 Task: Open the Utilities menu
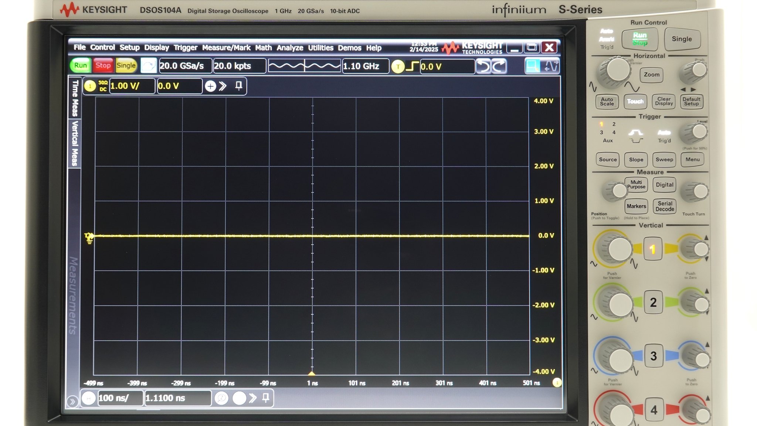(320, 47)
